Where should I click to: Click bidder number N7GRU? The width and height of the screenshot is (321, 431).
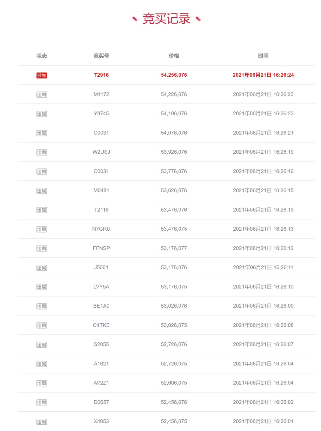click(101, 229)
